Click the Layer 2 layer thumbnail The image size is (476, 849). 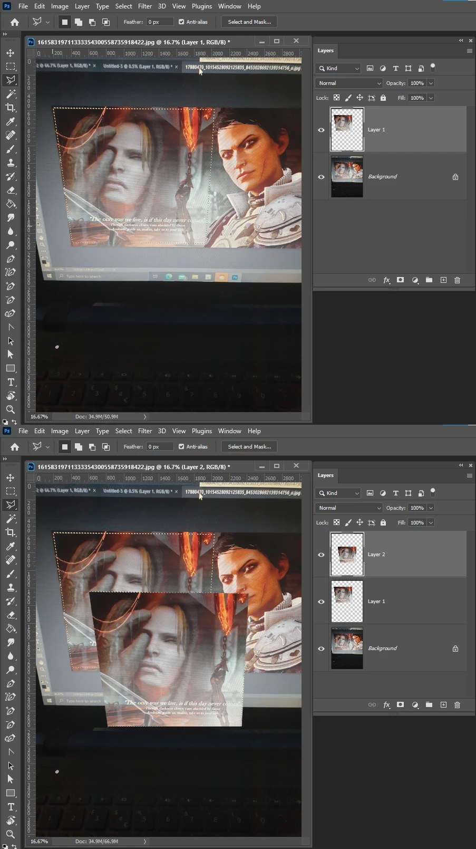[347, 554]
